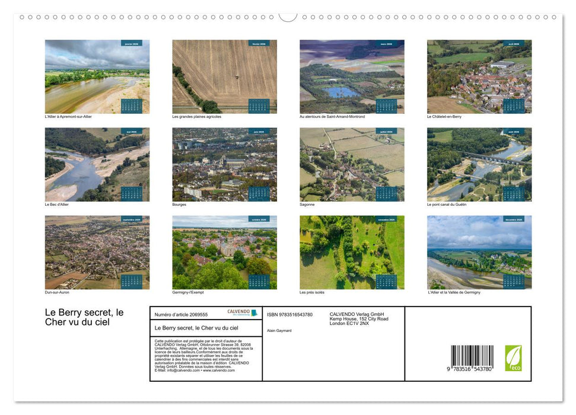Click the mini calendar grid on Bourges photo
Screen dimensions: 576x415
(259, 194)
